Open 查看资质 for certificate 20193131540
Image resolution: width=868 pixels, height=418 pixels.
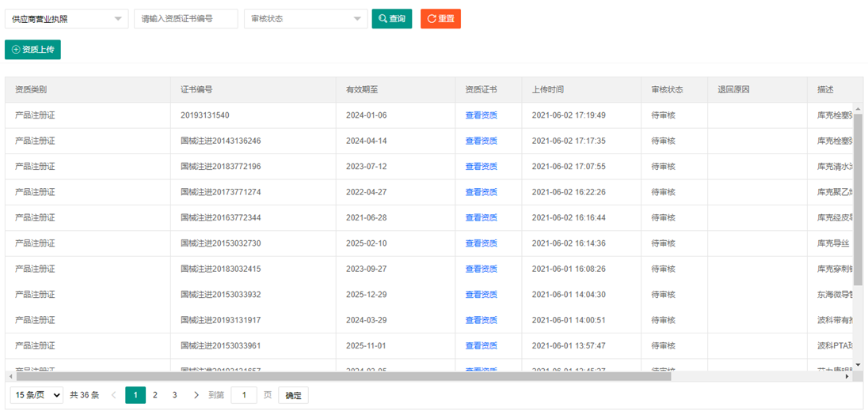[x=481, y=115]
